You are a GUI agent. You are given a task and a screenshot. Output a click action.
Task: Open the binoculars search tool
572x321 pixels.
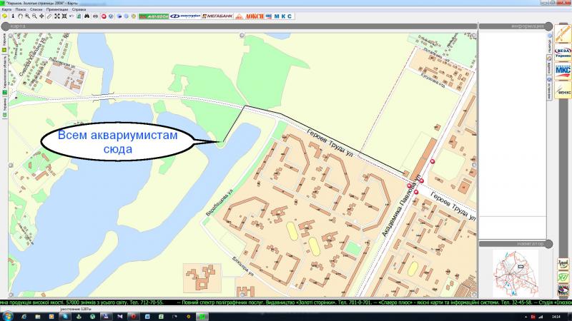[87, 16]
